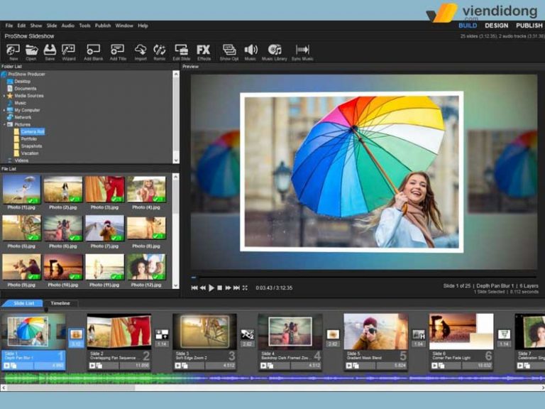Click down arrow of File List scrollbar
This screenshot has width=545, height=409.
click(176, 285)
